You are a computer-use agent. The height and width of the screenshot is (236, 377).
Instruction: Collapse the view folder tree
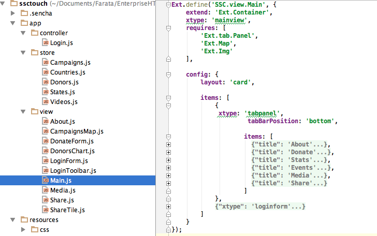tap(23, 112)
